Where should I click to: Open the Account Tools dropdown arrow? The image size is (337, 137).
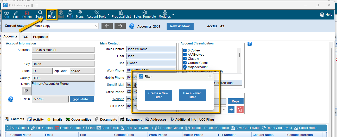[x=109, y=15]
